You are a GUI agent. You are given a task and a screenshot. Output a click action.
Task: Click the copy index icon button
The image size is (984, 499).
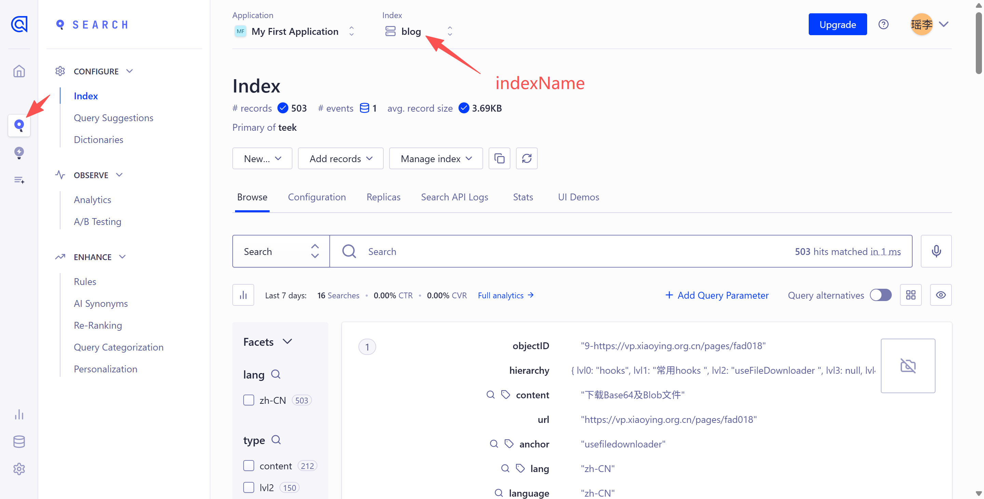[x=499, y=158]
